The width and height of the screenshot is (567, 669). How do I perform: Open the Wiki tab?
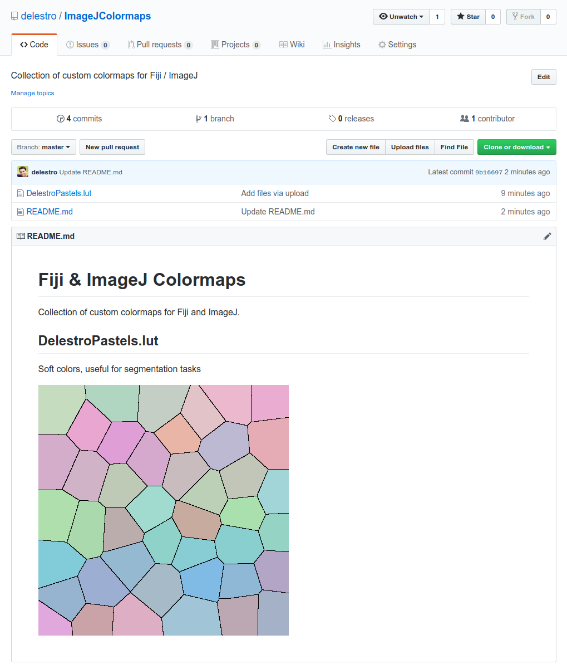[292, 45]
